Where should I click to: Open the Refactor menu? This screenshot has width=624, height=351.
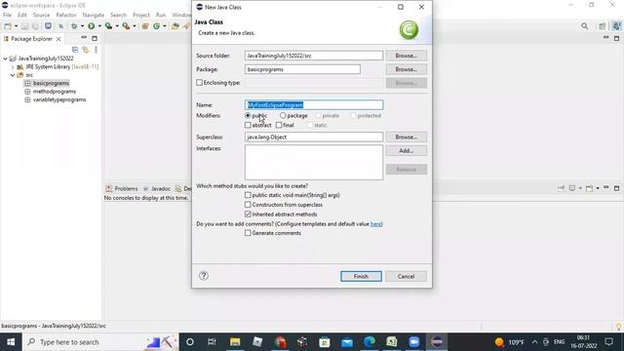[66, 15]
